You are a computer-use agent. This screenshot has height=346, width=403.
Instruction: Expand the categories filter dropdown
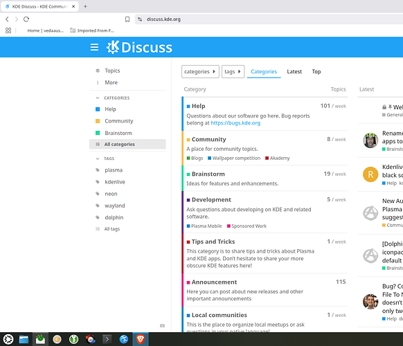point(200,72)
